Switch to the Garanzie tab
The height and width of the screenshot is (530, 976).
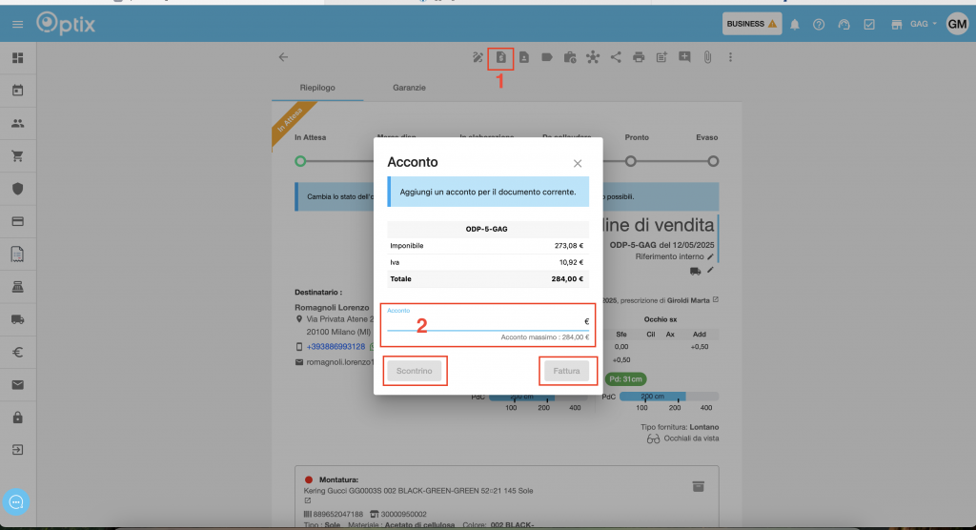tap(409, 88)
